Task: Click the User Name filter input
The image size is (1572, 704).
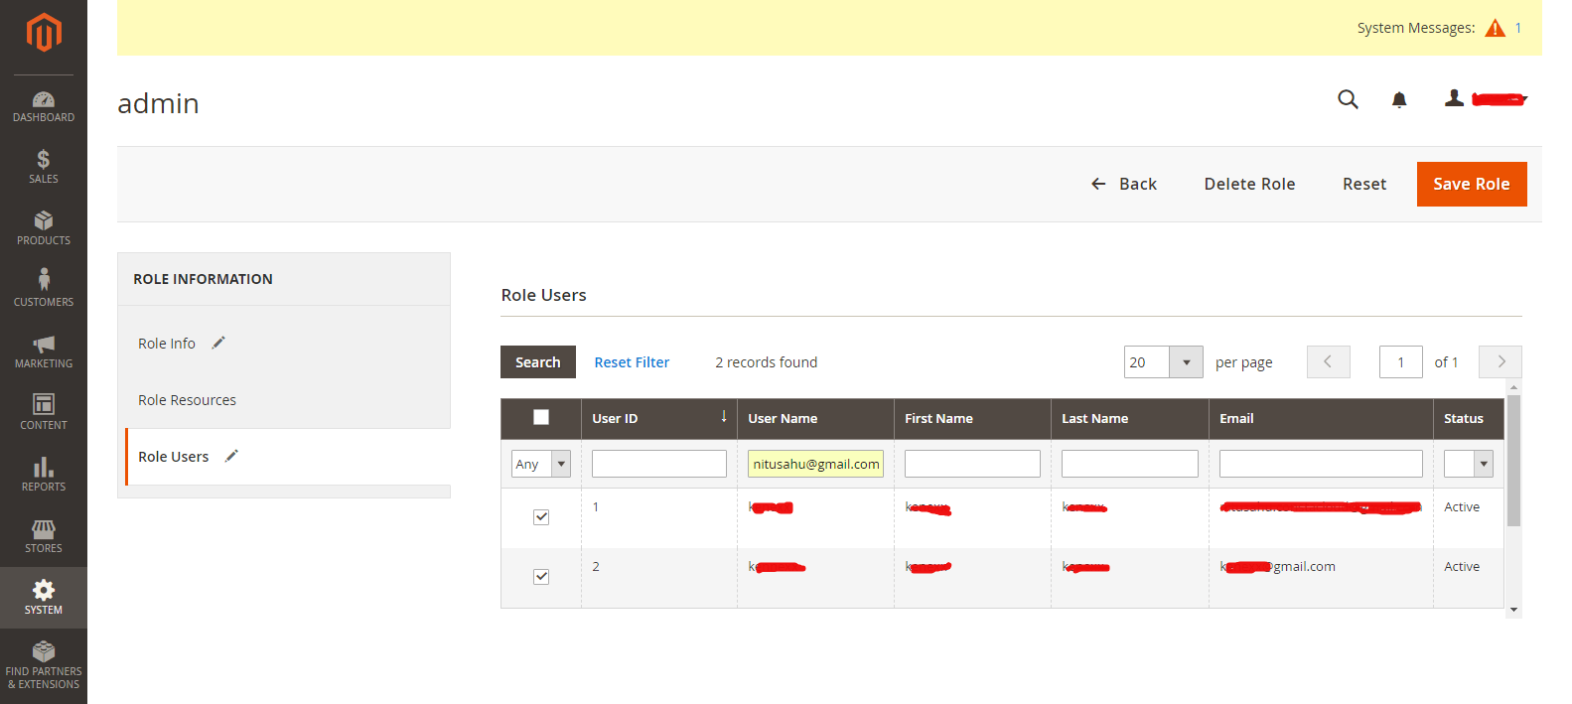Action: [x=815, y=464]
